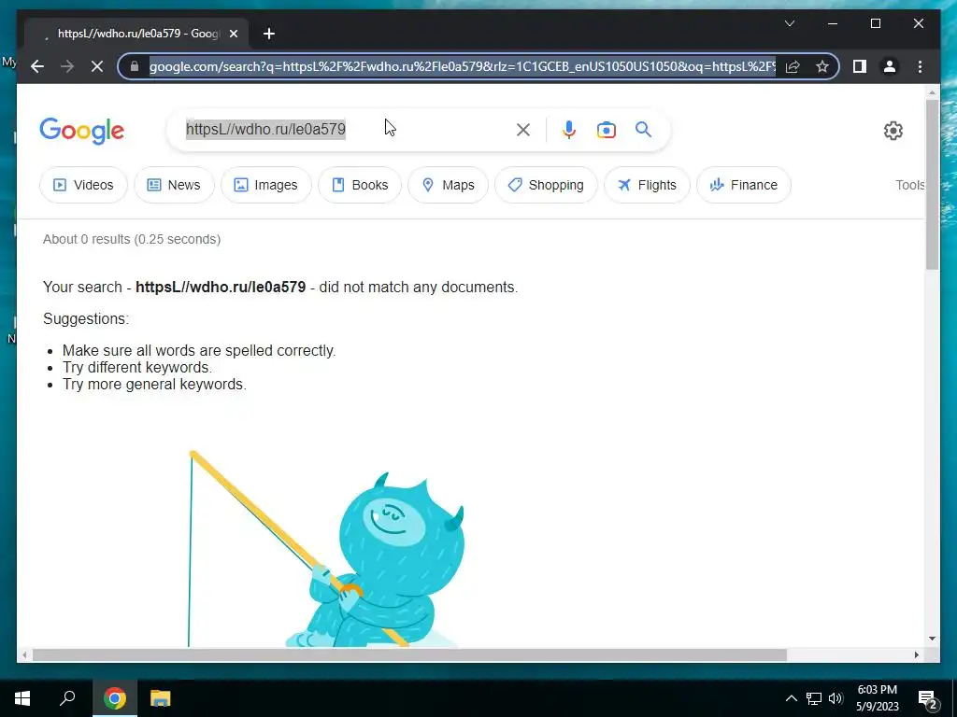Close the httpsL//wdho.ru tab
957x717 pixels.
pos(233,34)
